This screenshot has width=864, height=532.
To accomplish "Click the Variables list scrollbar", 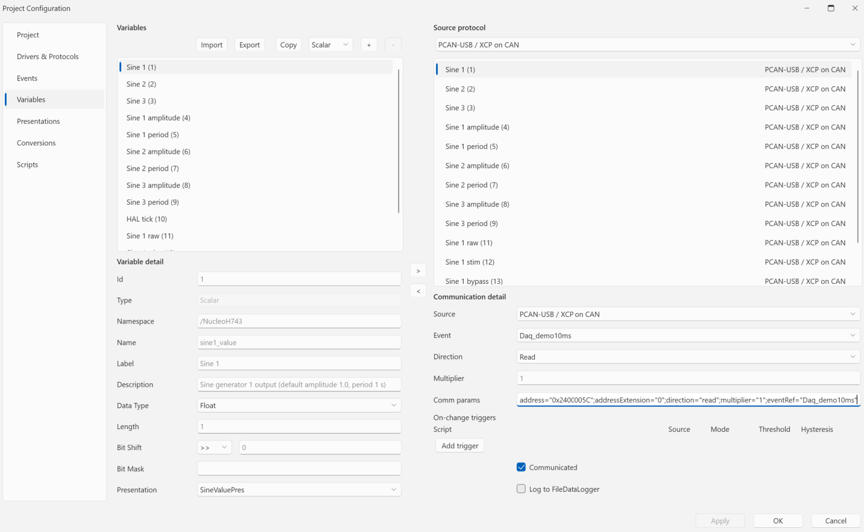I will (399, 141).
